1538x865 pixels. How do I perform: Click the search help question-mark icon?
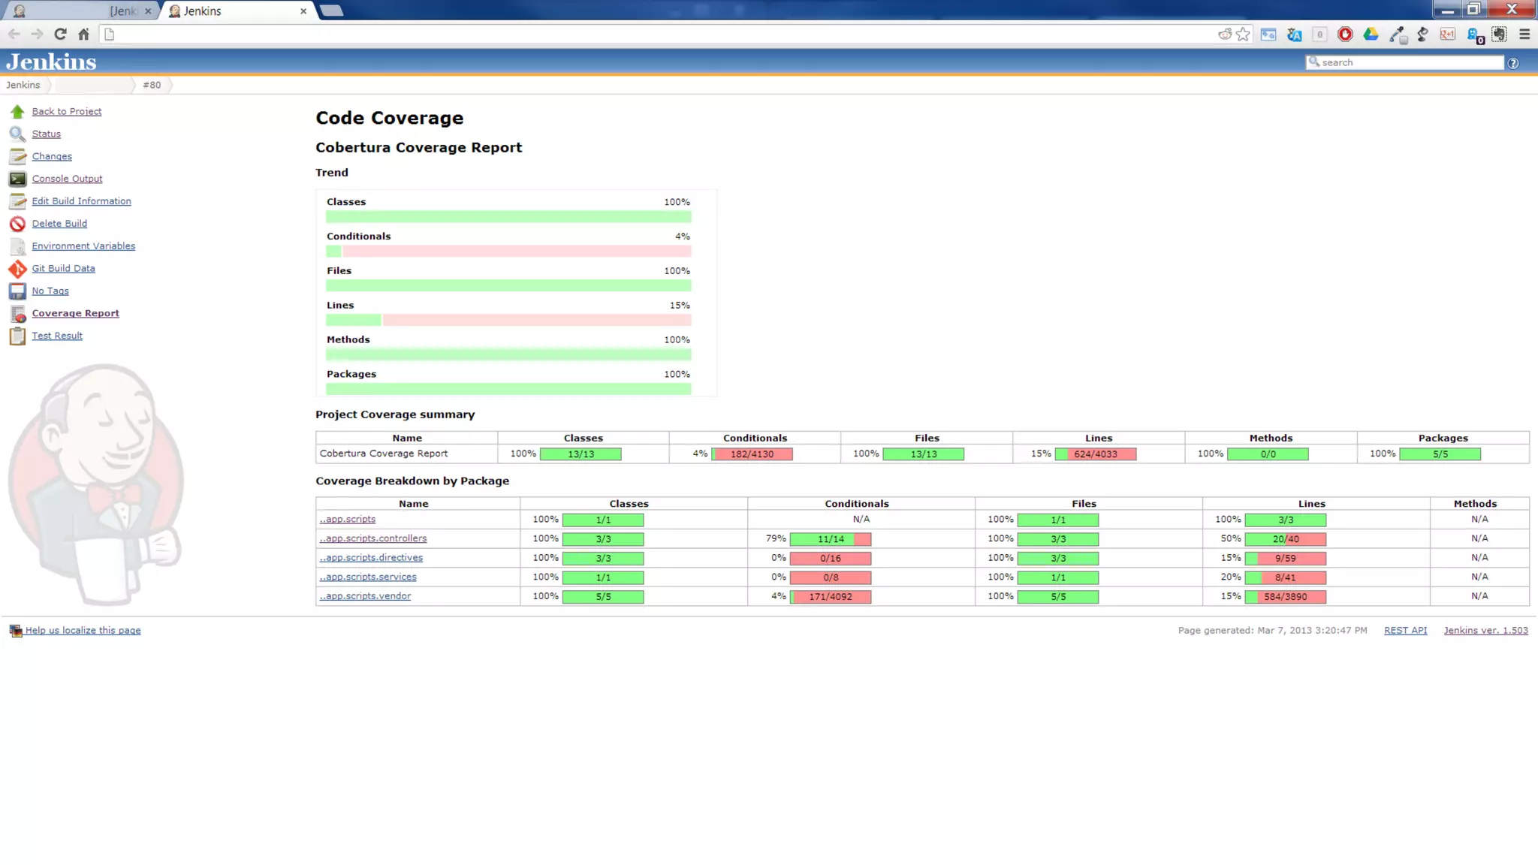pyautogui.click(x=1513, y=63)
